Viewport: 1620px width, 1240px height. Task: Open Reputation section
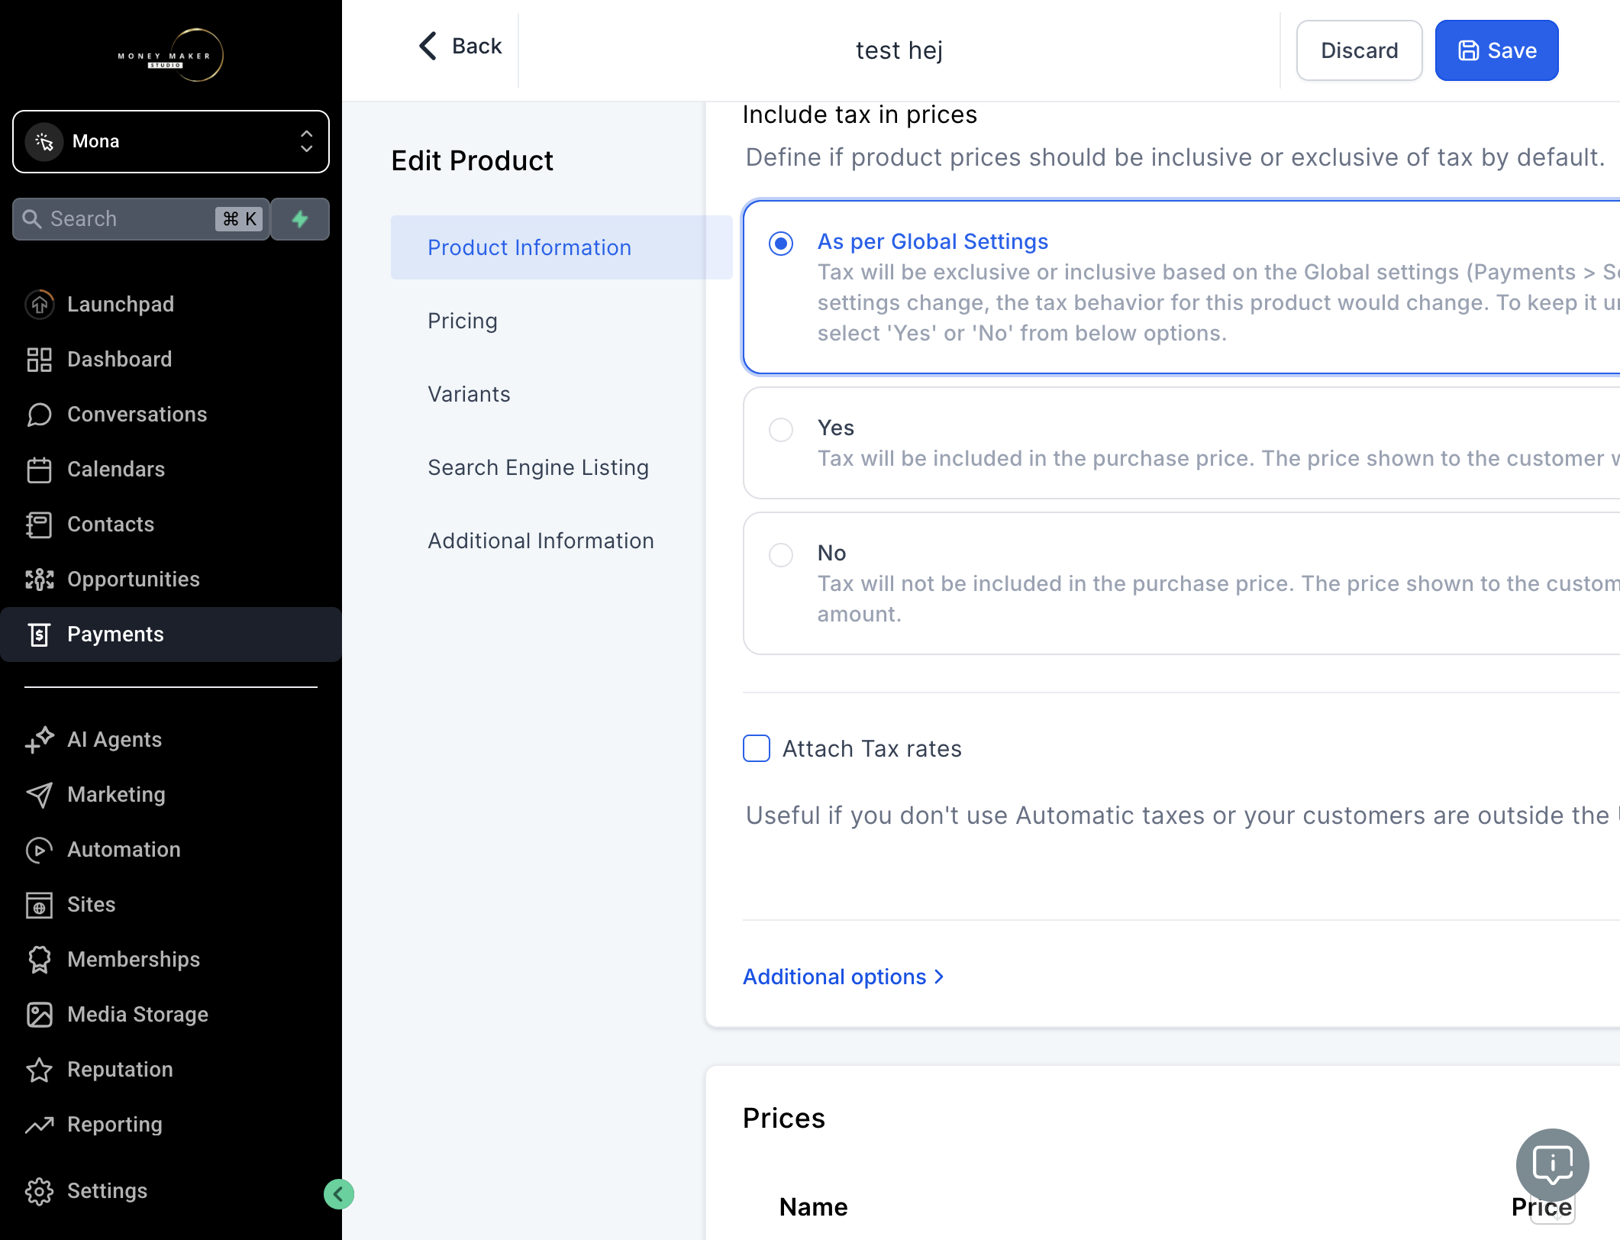coord(171,1069)
